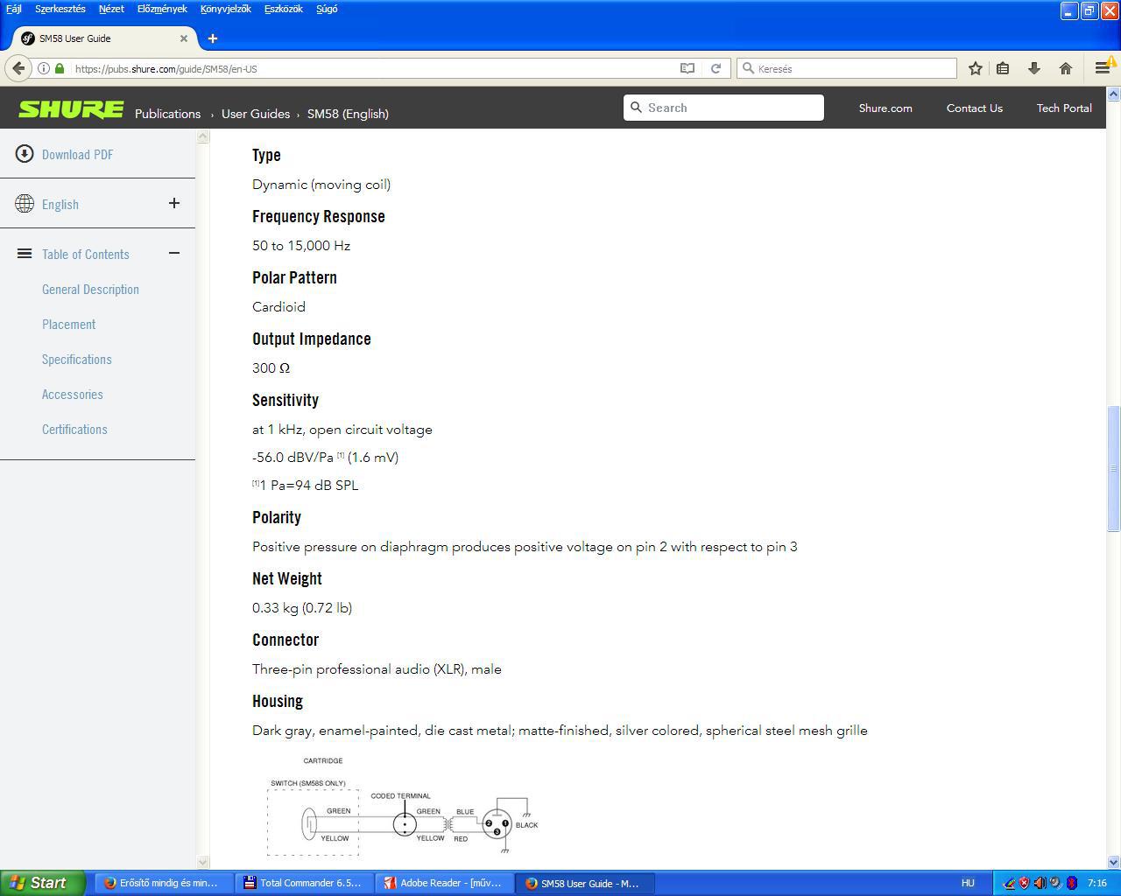Jump to Certifications section
This screenshot has height=896, width=1121.
[74, 430]
